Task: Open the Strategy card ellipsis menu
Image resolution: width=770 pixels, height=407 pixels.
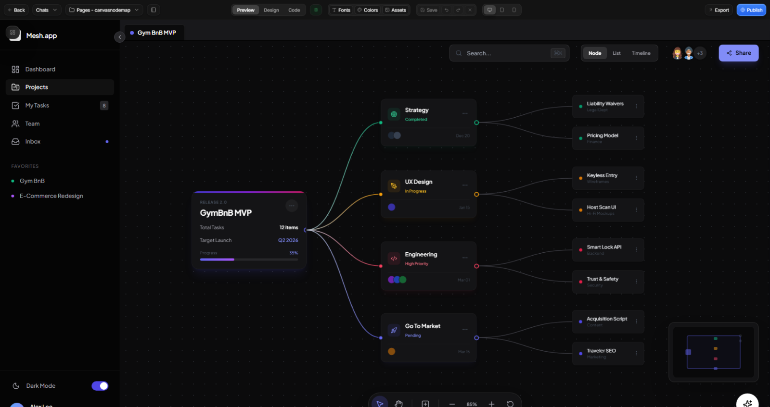Action: 465,113
